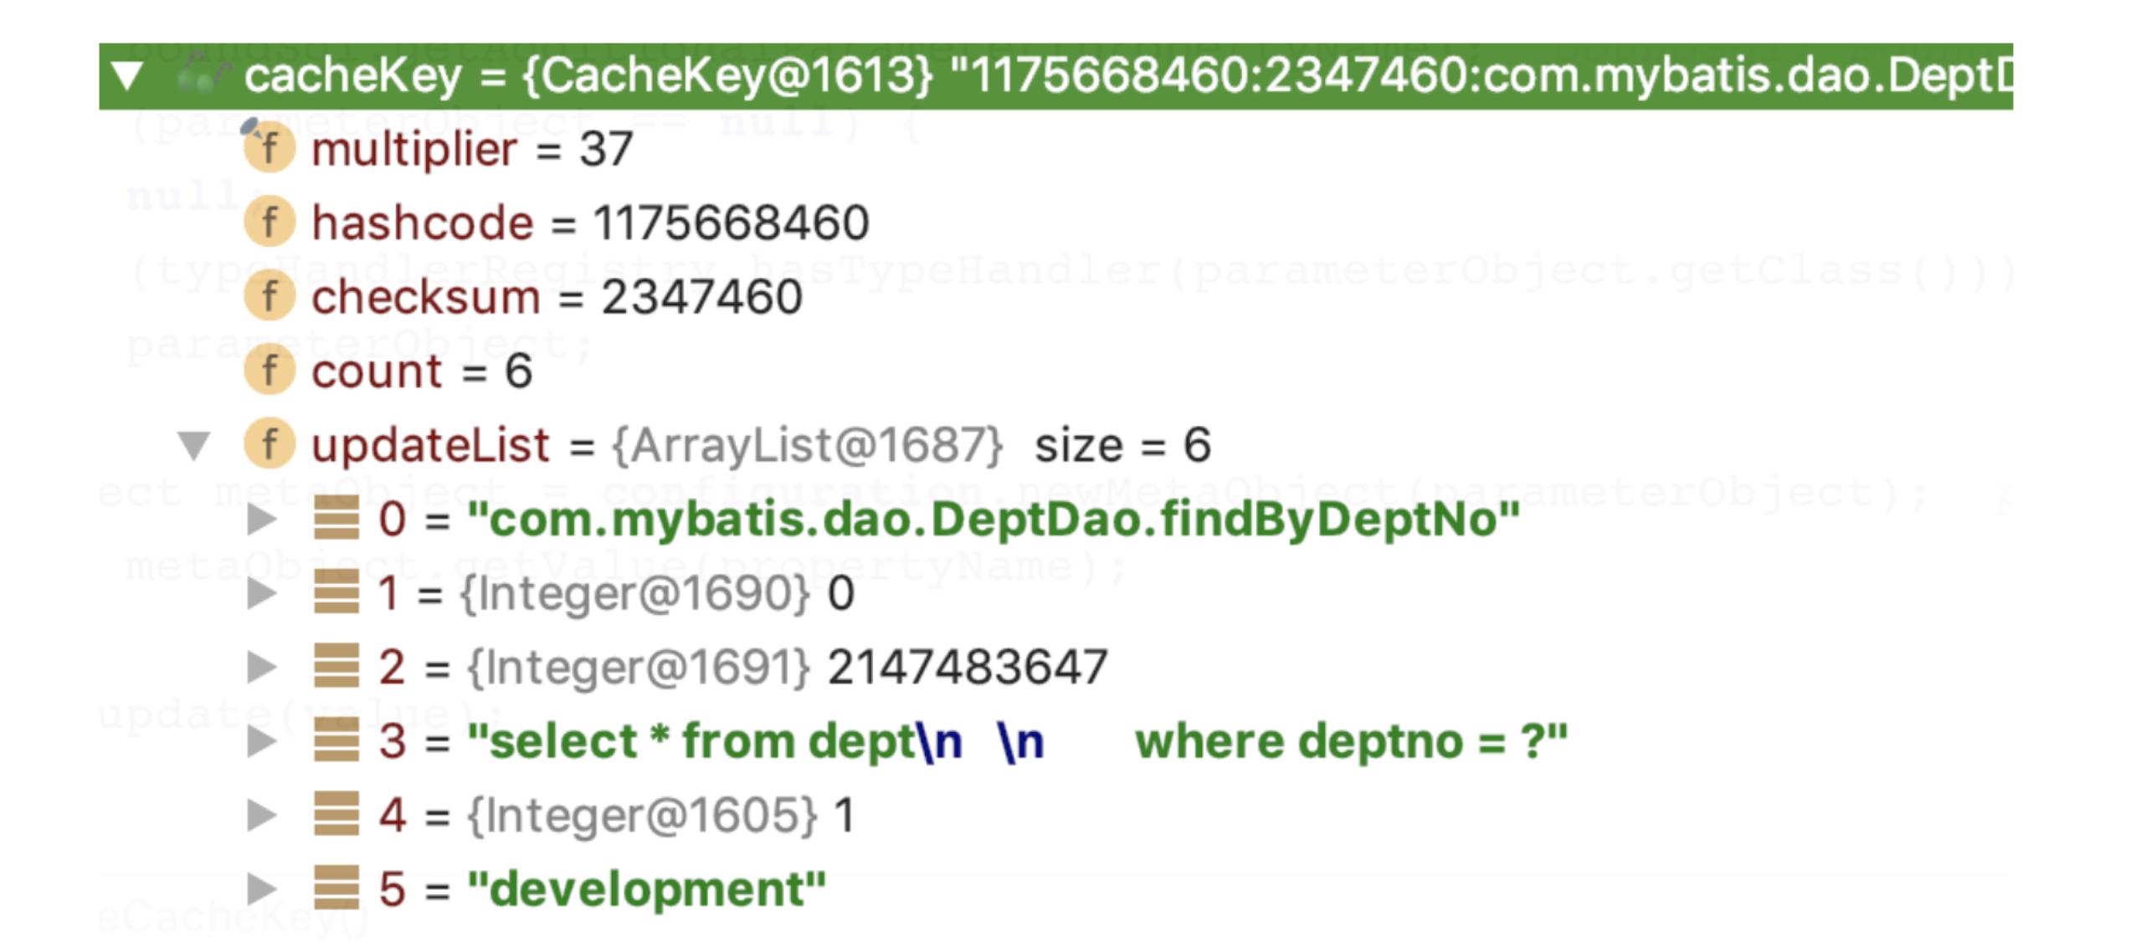Expand element 1 Integer@1690 node

(x=261, y=593)
